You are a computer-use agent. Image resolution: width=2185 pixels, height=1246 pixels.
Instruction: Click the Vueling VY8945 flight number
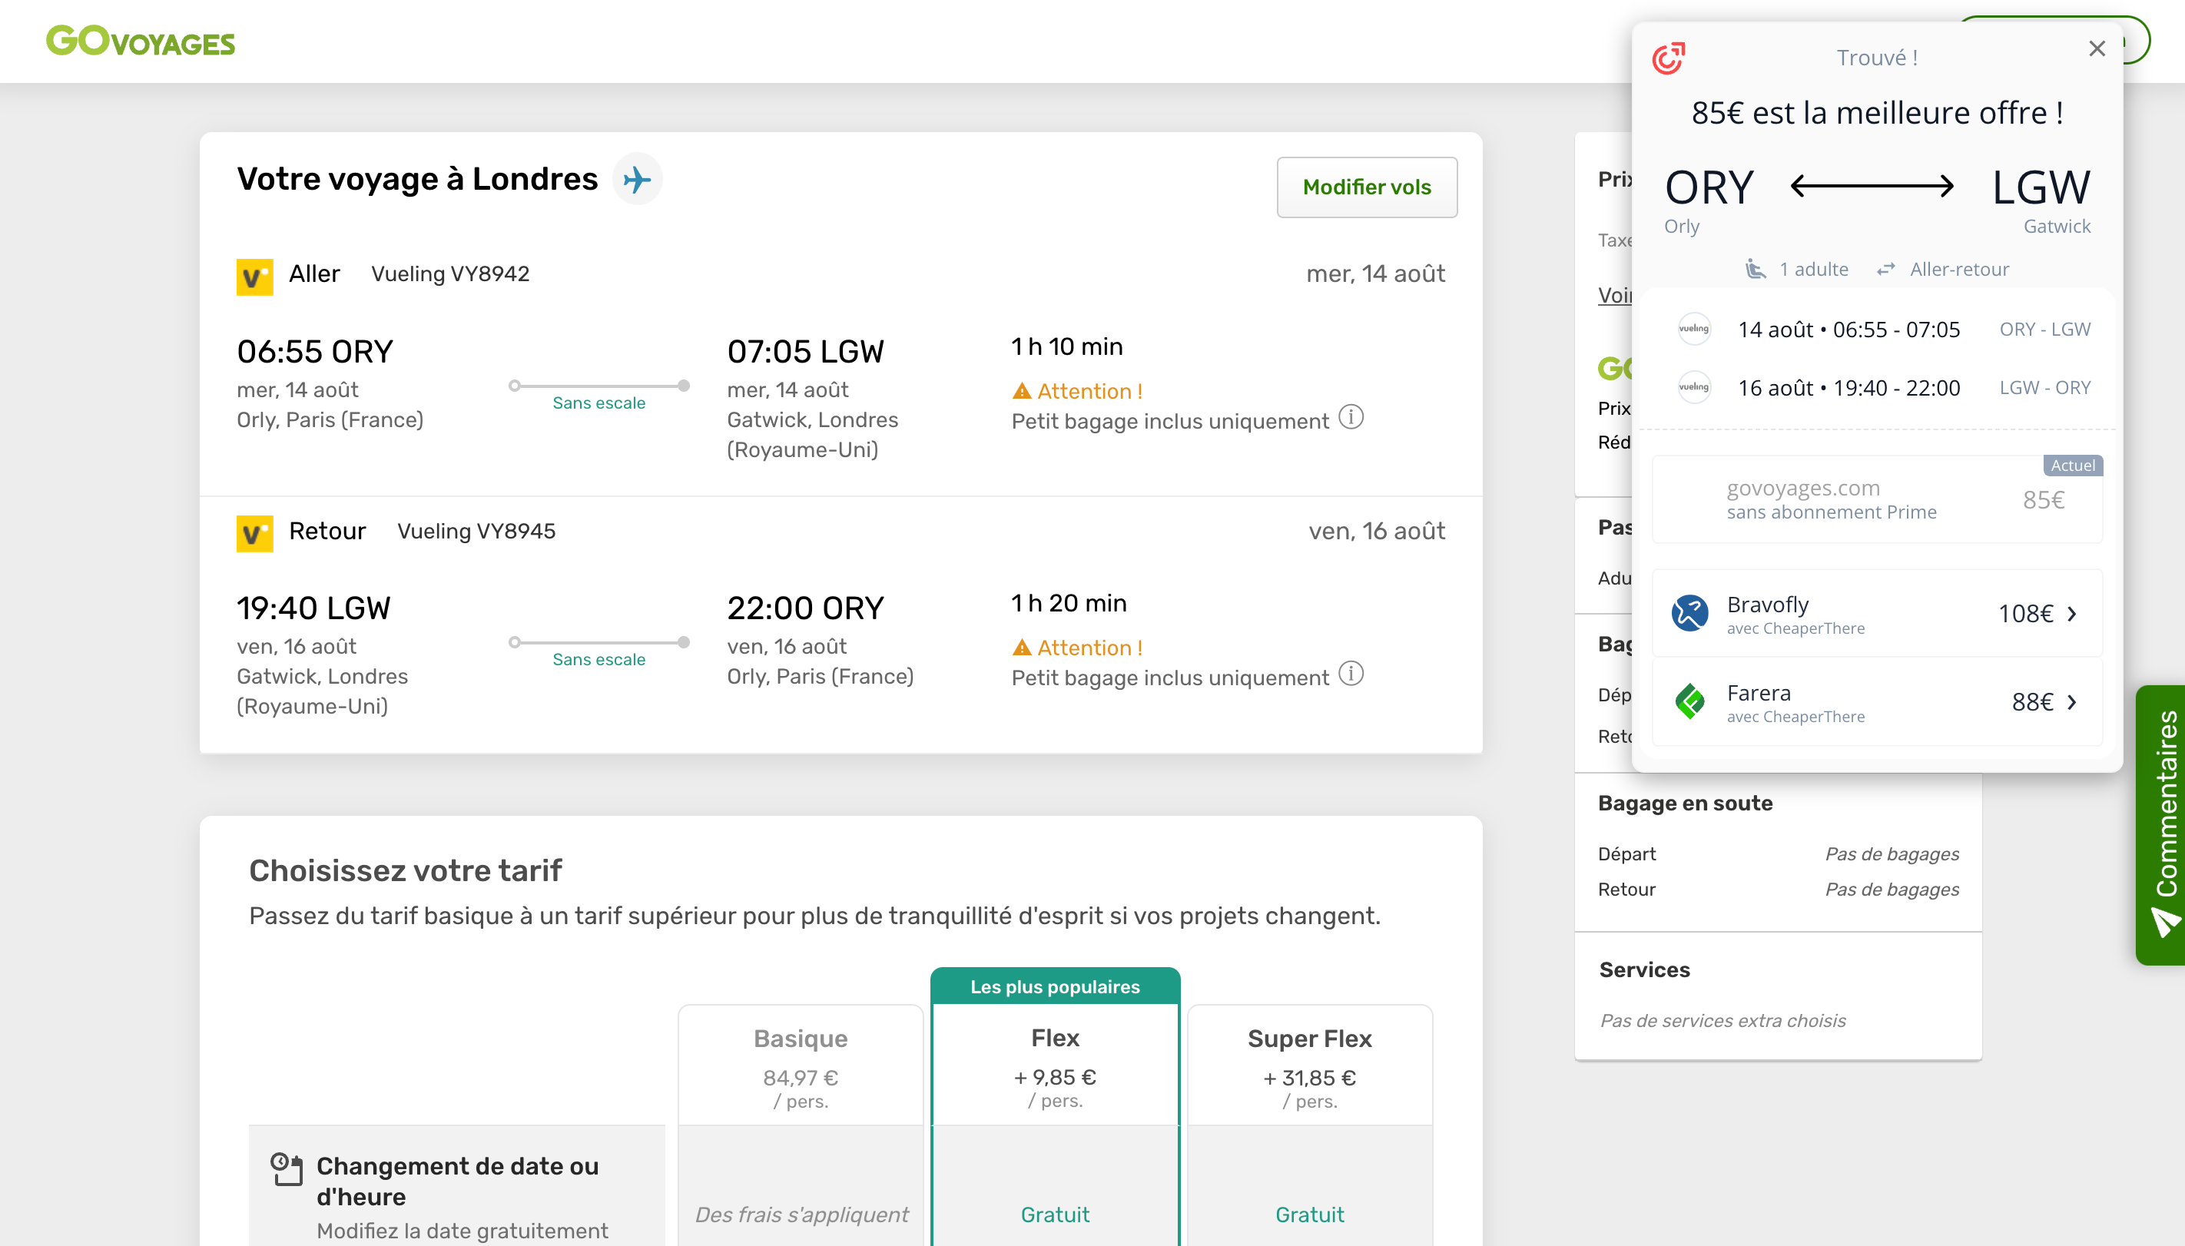(476, 532)
